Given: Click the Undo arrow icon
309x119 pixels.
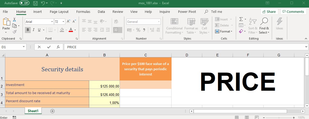Looking at the screenshot, I should pyautogui.click(x=43, y=3).
